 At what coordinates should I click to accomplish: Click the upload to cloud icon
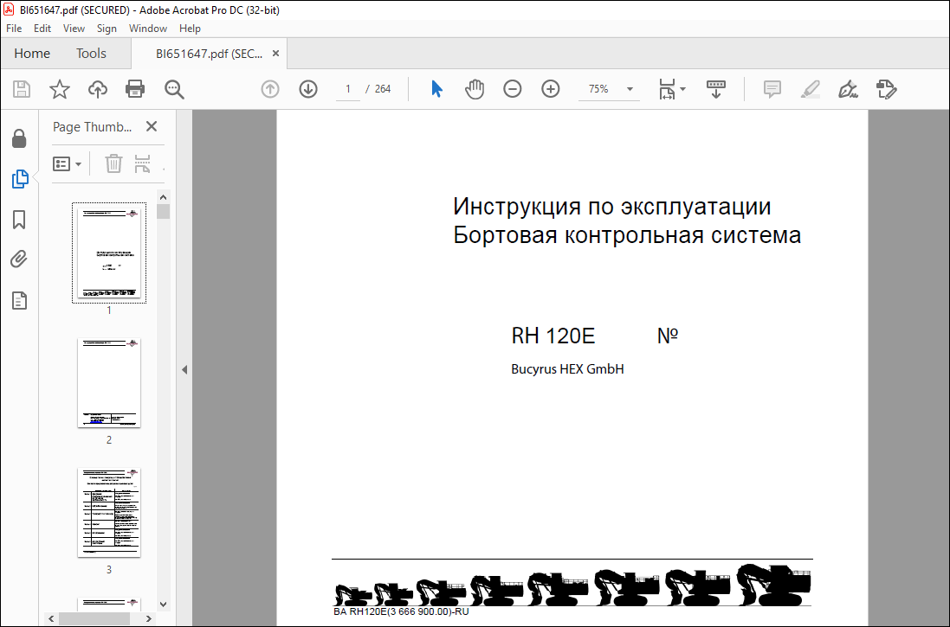click(x=98, y=89)
